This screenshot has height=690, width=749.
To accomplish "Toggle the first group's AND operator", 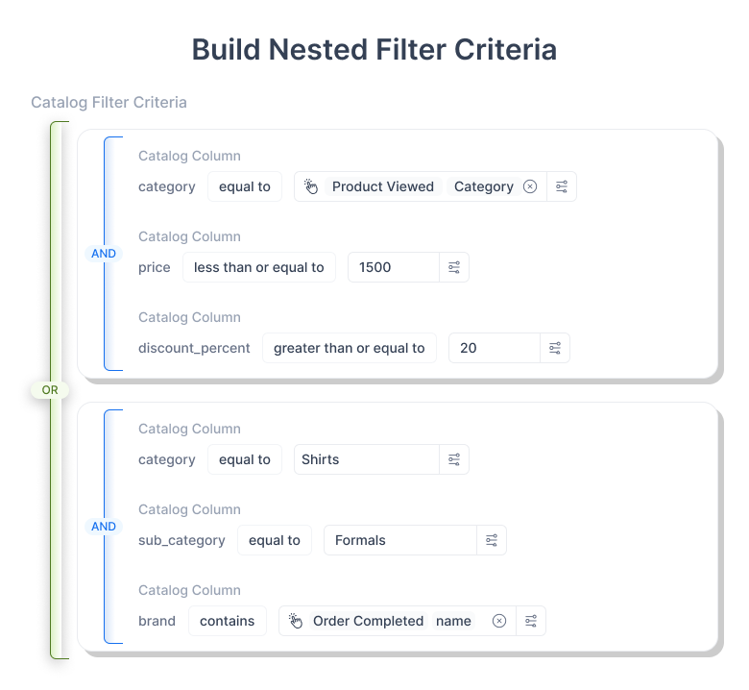I will click(x=103, y=254).
